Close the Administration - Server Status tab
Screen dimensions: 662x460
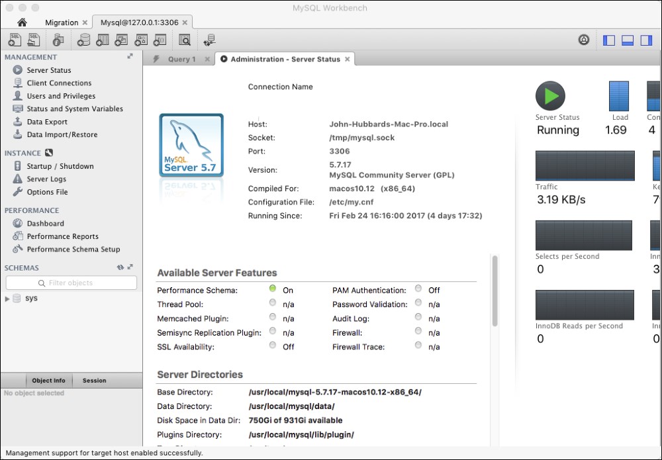(347, 59)
